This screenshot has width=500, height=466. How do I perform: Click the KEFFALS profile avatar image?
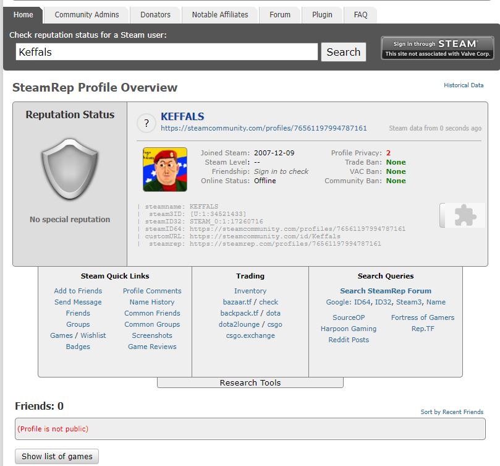coord(165,170)
